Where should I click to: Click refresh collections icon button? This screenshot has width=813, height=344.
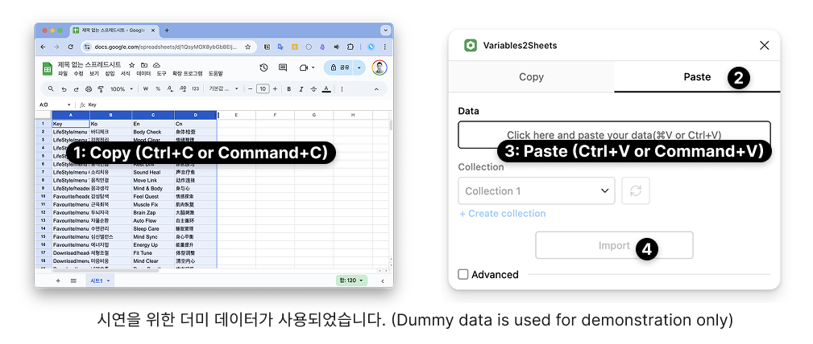636,191
